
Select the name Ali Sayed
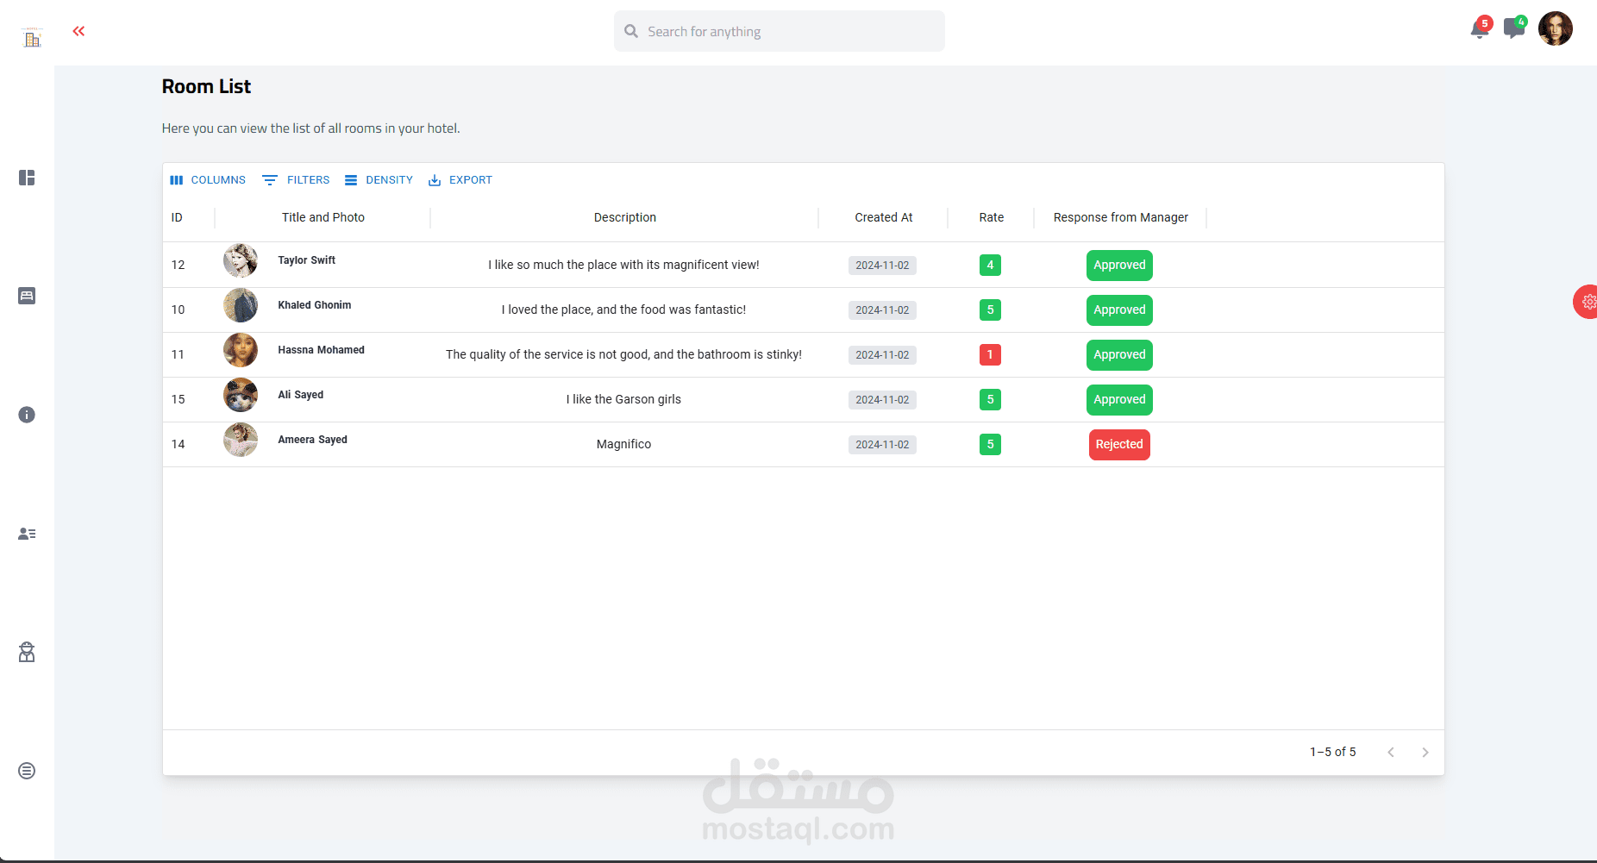300,395
